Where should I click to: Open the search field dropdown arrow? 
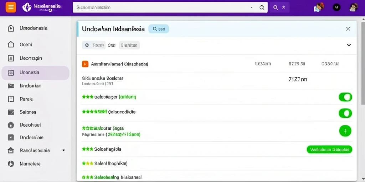pos(251,7)
